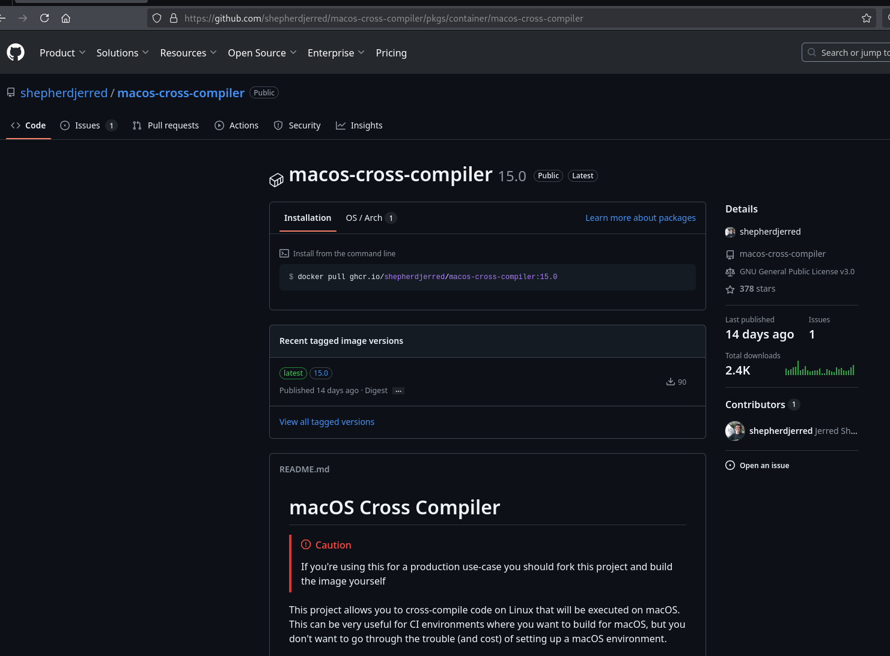Click the latest tag badge
890x656 pixels.
coord(293,373)
